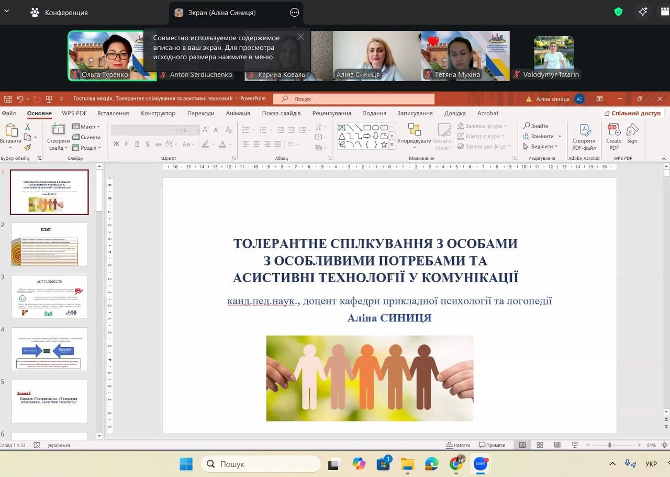Image resolution: width=670 pixels, height=477 pixels.
Task: Open the Анімація ribbon tab
Action: pyautogui.click(x=238, y=113)
